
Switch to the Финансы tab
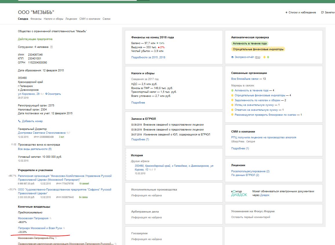click(36, 19)
